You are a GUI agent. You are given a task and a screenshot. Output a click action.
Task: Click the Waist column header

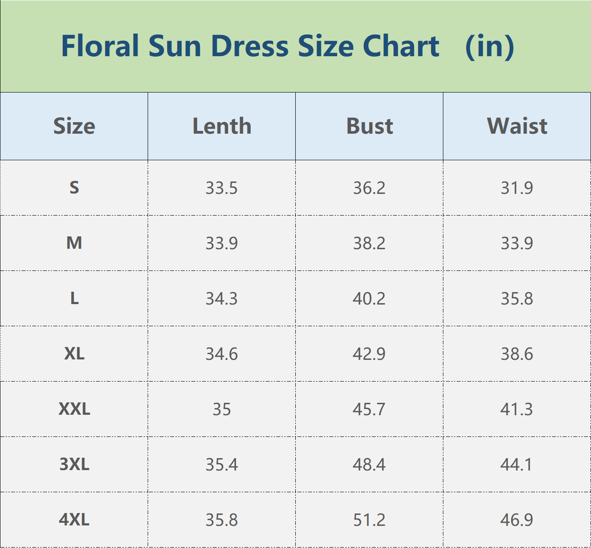(x=517, y=126)
